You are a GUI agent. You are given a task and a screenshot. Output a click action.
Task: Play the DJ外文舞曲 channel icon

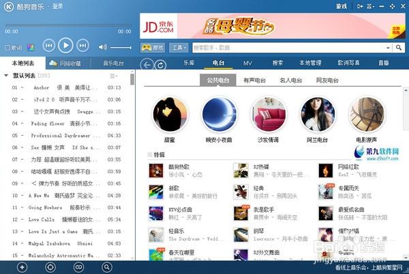click(x=241, y=255)
